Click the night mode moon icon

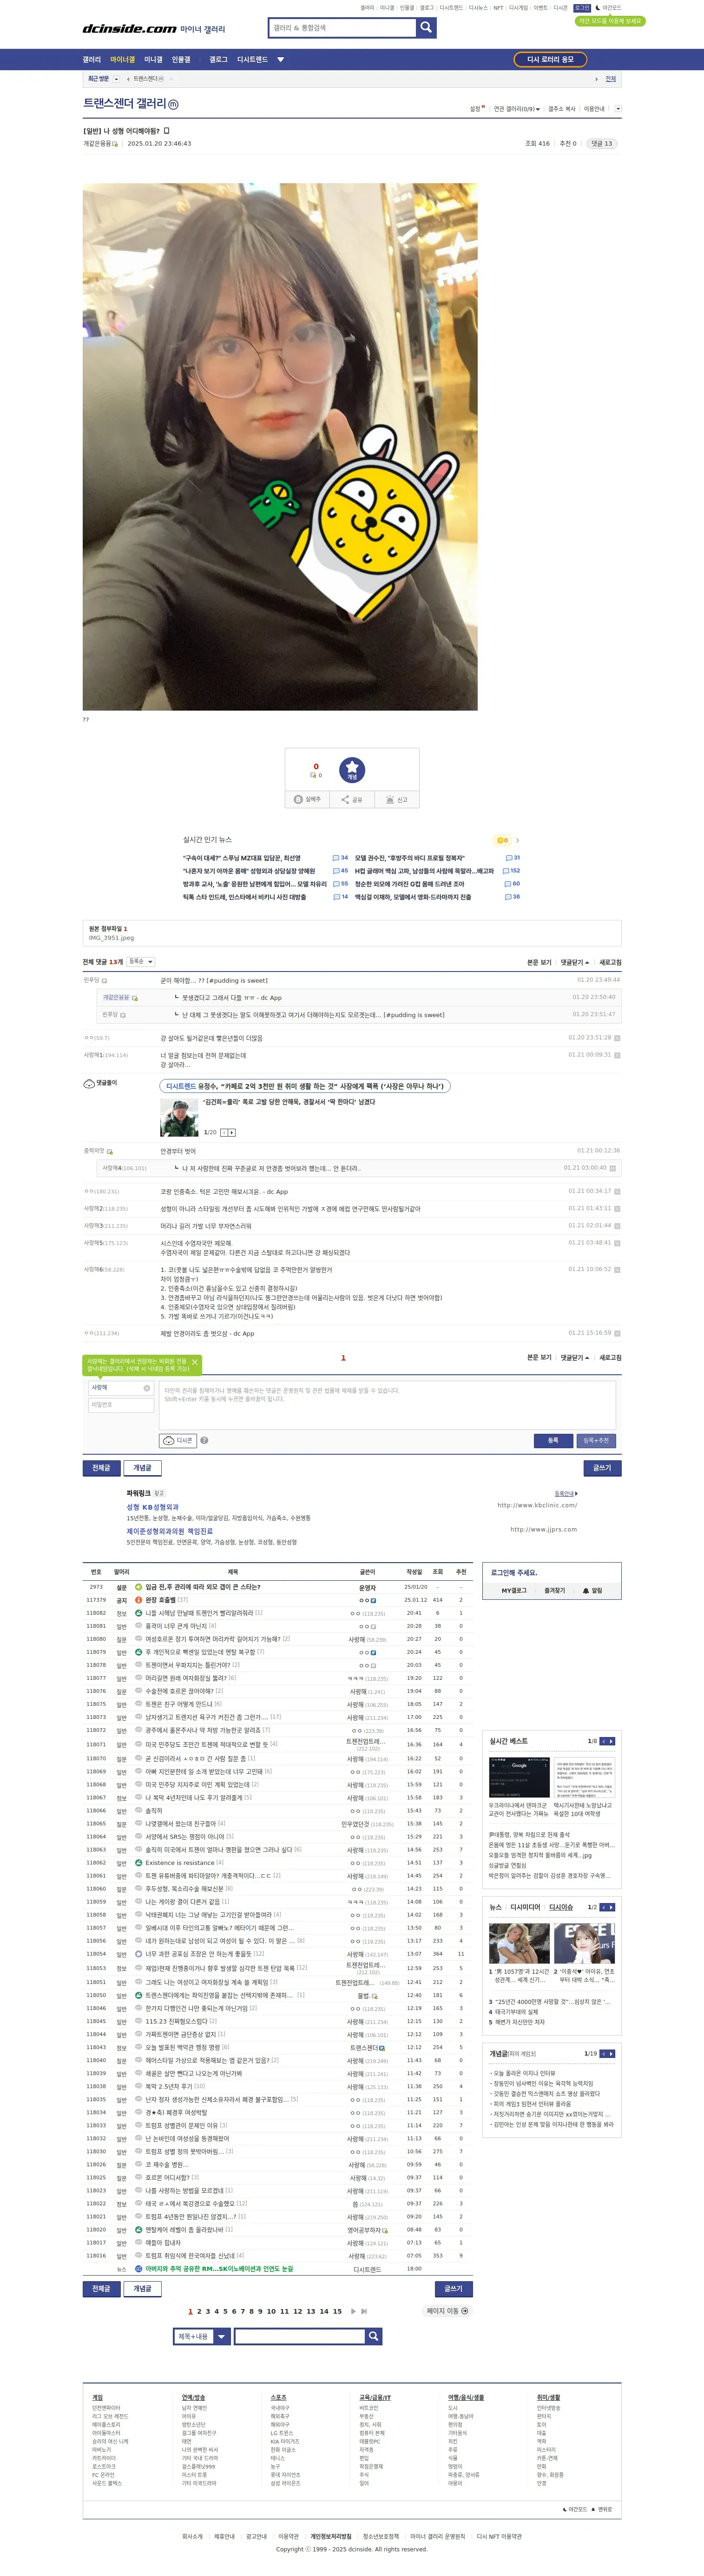pos(598,7)
